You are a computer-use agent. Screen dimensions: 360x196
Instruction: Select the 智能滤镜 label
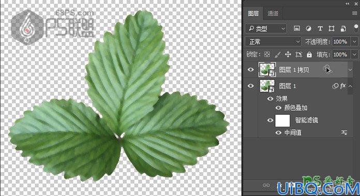(x=307, y=120)
